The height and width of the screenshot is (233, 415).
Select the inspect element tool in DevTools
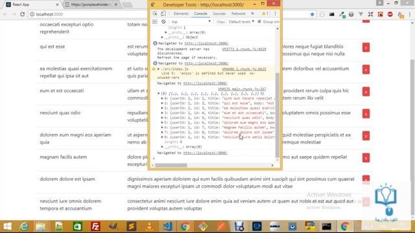pos(155,14)
